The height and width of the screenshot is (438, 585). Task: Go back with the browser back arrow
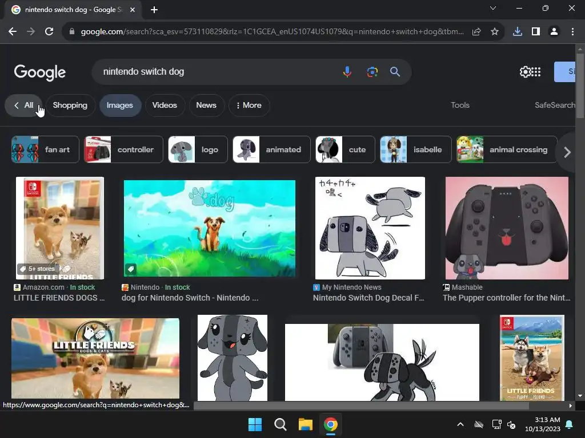point(13,32)
